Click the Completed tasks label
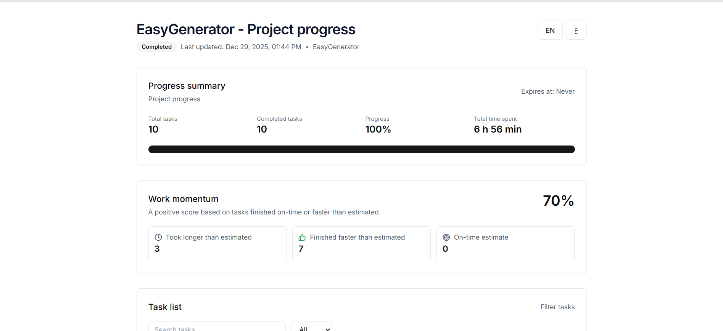The image size is (723, 331). 279,119
